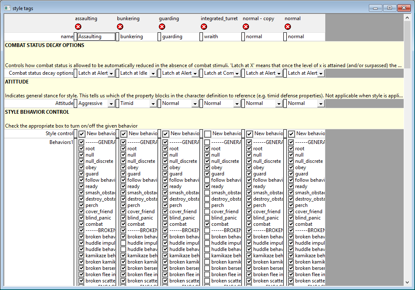
Task: Toggle broken behavior checkbox in the assaulting column
Action: [81, 237]
